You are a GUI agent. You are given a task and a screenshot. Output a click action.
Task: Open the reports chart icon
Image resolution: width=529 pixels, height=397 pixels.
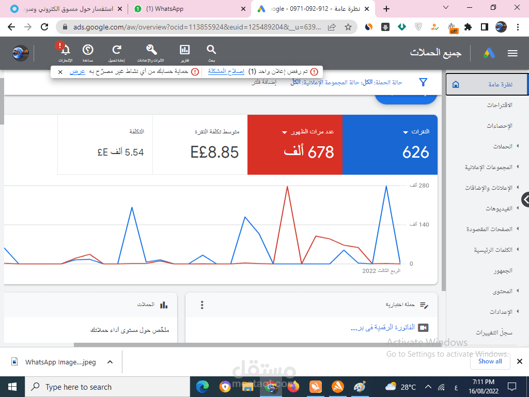[x=184, y=50]
